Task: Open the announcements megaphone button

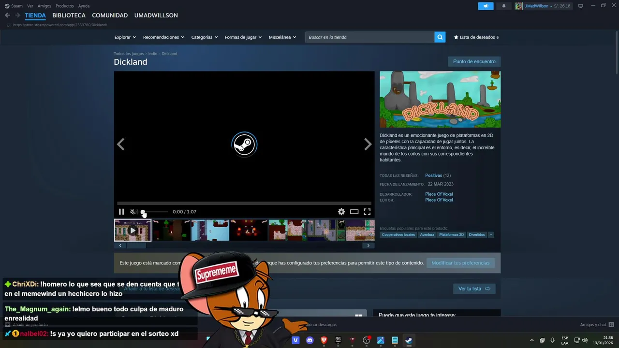Action: tap(486, 6)
